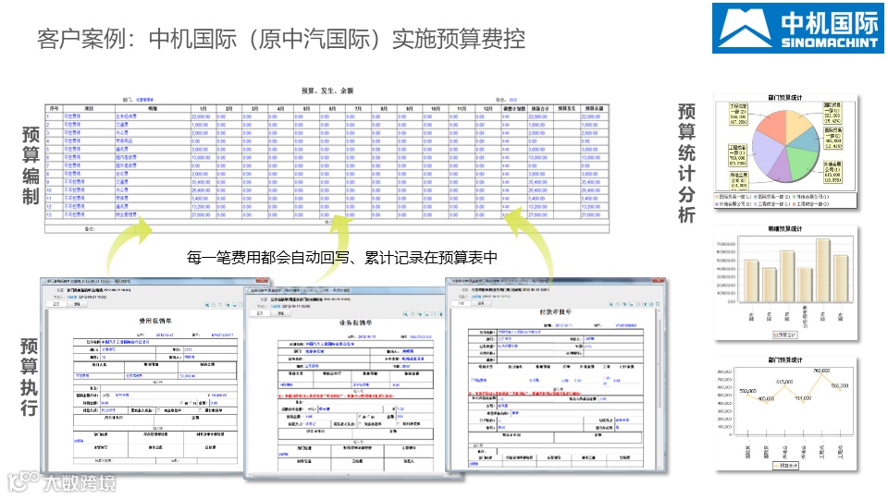
Task: Select the second tab in 费用报销单 window
Action: [x=77, y=304]
